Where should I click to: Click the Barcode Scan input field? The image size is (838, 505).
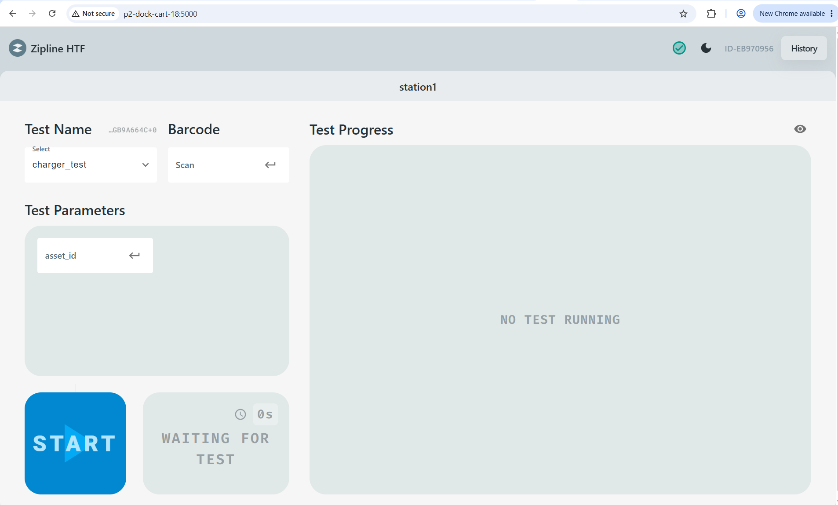(x=229, y=165)
